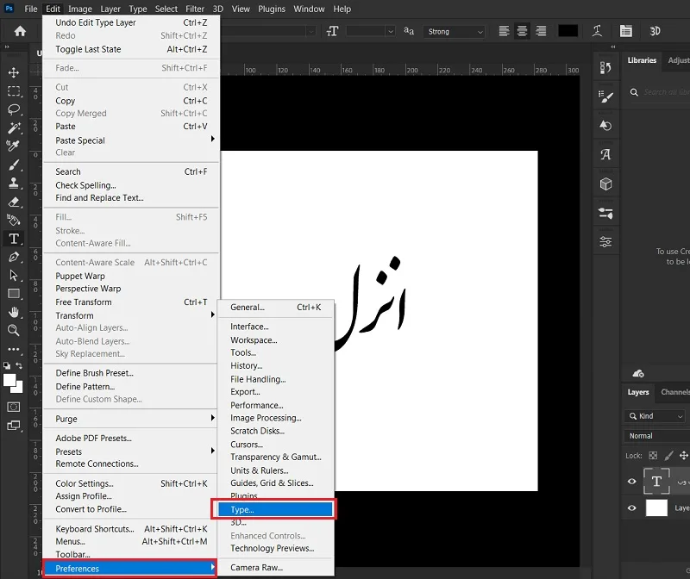Set right align text
Viewport: 690px width, 579px height.
point(541,31)
